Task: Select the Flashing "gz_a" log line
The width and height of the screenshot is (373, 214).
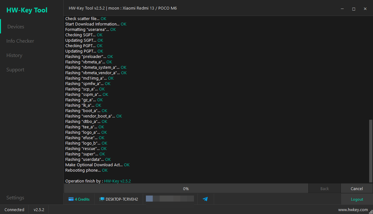Action: [x=84, y=100]
